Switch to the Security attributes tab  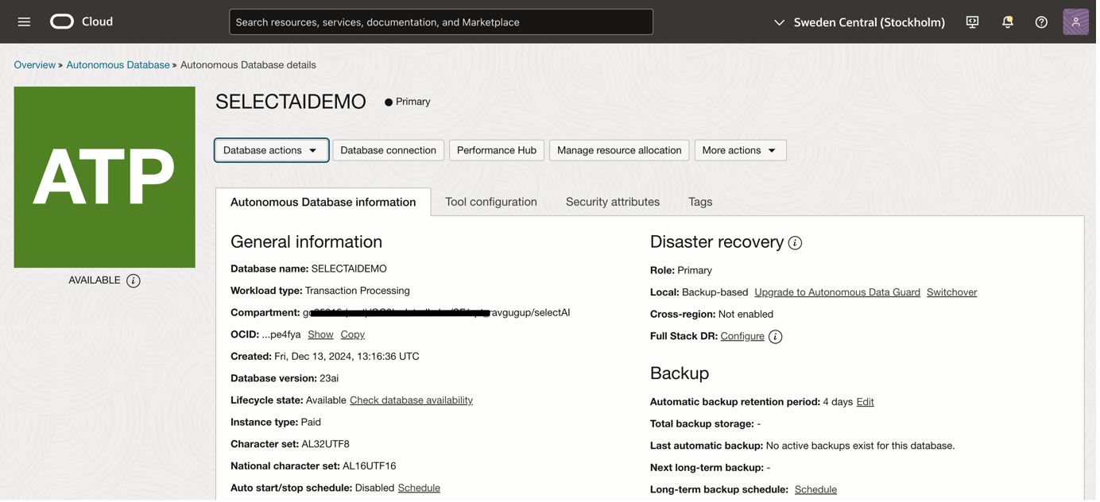point(613,202)
